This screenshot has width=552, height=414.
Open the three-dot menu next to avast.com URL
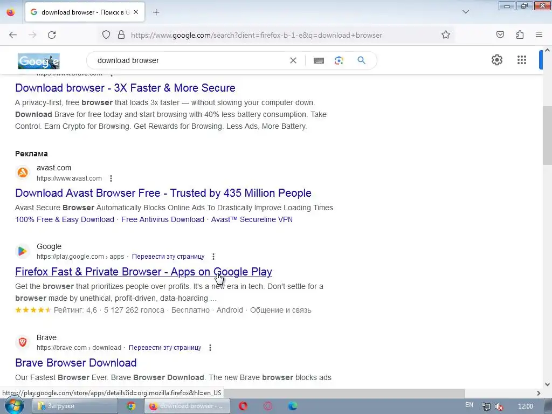pos(111,178)
